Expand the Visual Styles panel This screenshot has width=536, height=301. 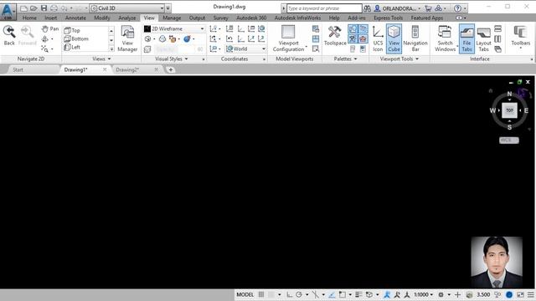tap(171, 59)
